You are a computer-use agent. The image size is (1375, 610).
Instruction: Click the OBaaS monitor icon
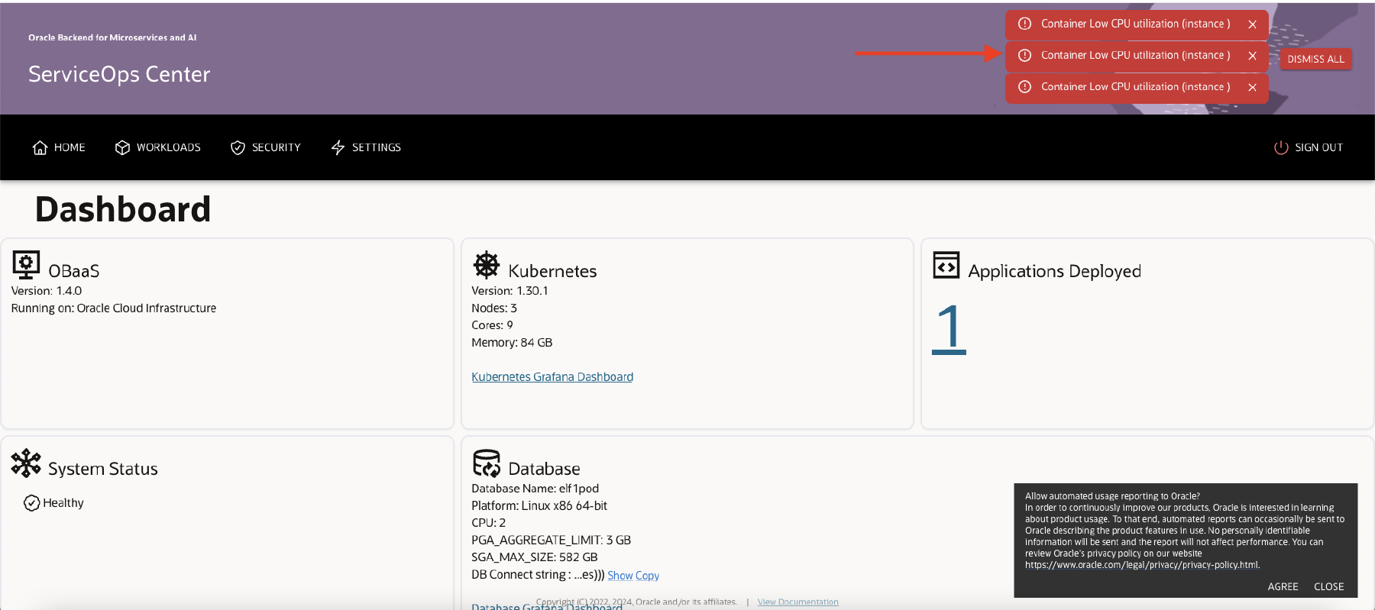(x=26, y=265)
